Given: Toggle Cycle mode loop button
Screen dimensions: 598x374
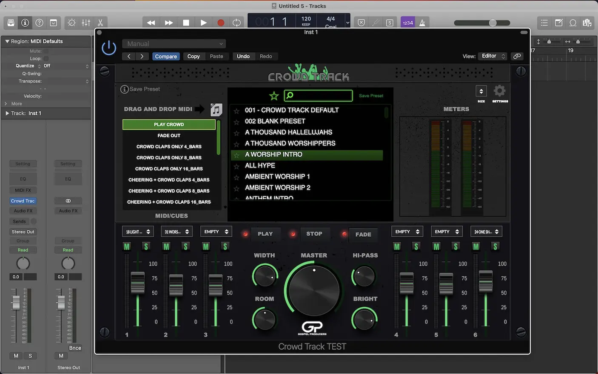Looking at the screenshot, I should point(237,23).
